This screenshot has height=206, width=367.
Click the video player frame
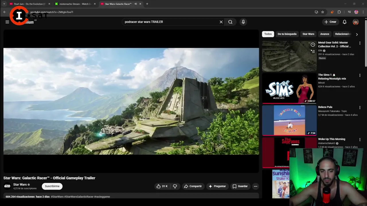(131, 101)
